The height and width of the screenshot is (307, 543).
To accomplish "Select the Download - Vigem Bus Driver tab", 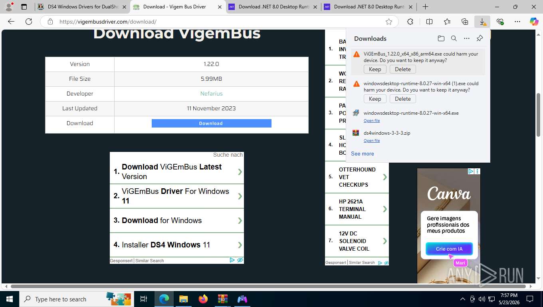I will click(178, 7).
